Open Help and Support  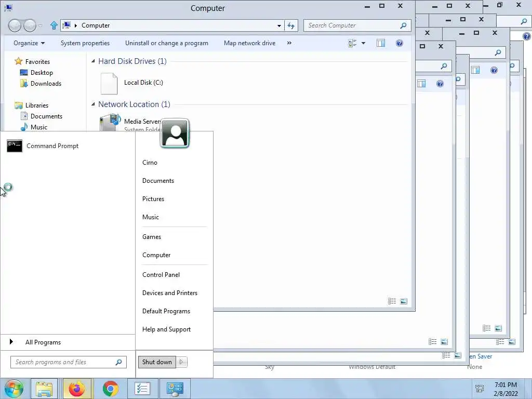166,329
